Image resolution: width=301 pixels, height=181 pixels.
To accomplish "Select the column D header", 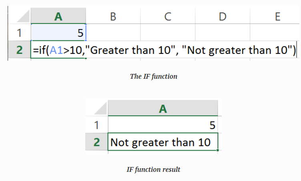I will click(x=223, y=16).
